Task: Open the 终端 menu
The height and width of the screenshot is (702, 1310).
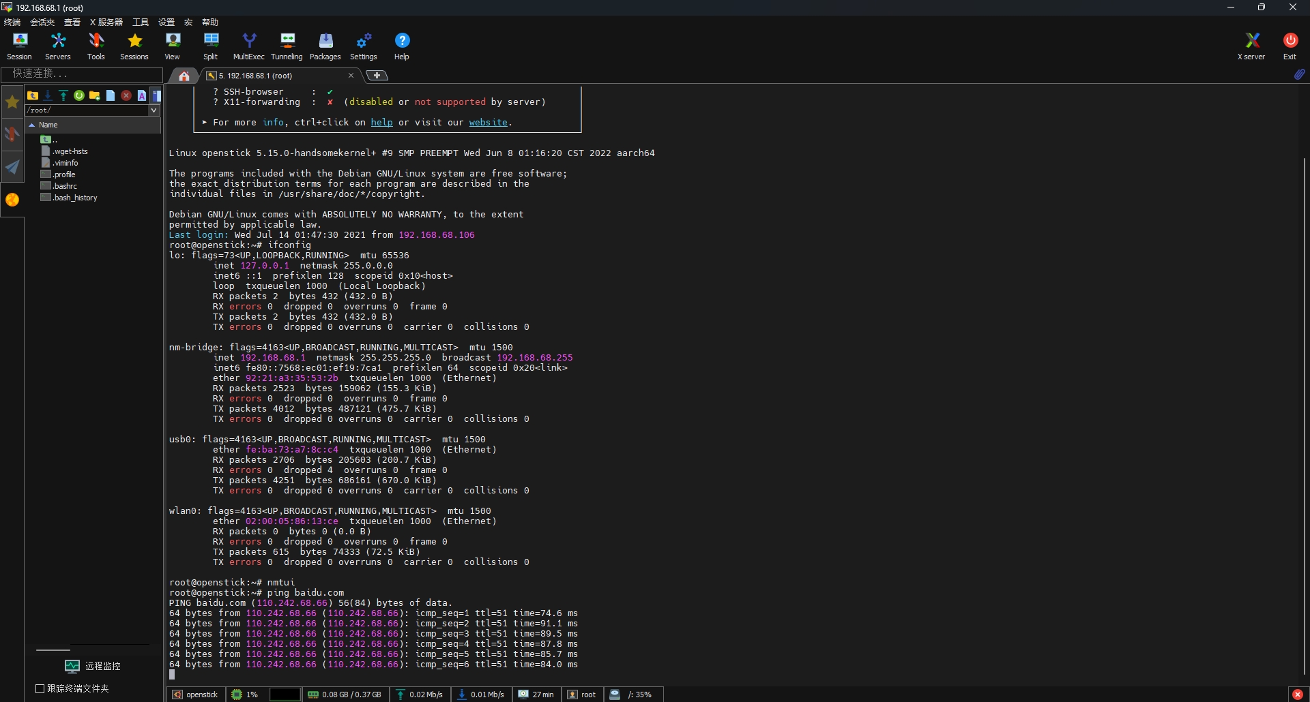Action: click(x=12, y=22)
